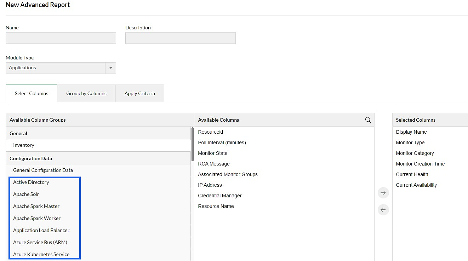The image size is (468, 261).
Task: Choose the Active Directory column group
Action: (31, 182)
